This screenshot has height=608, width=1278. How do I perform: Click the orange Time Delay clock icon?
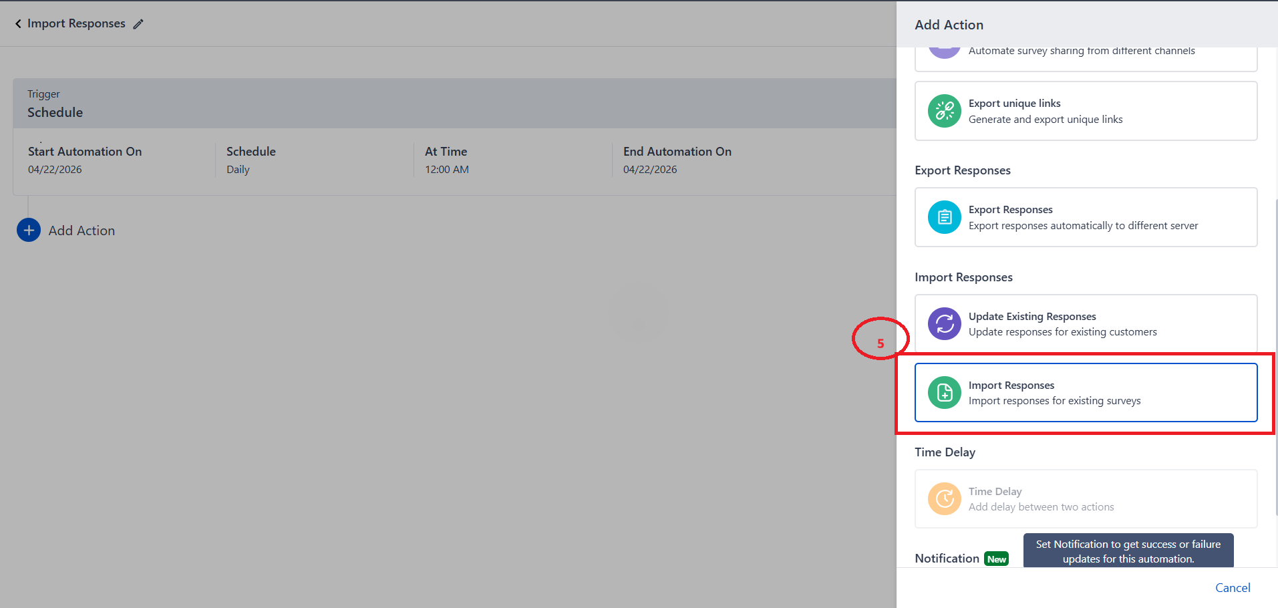945,499
